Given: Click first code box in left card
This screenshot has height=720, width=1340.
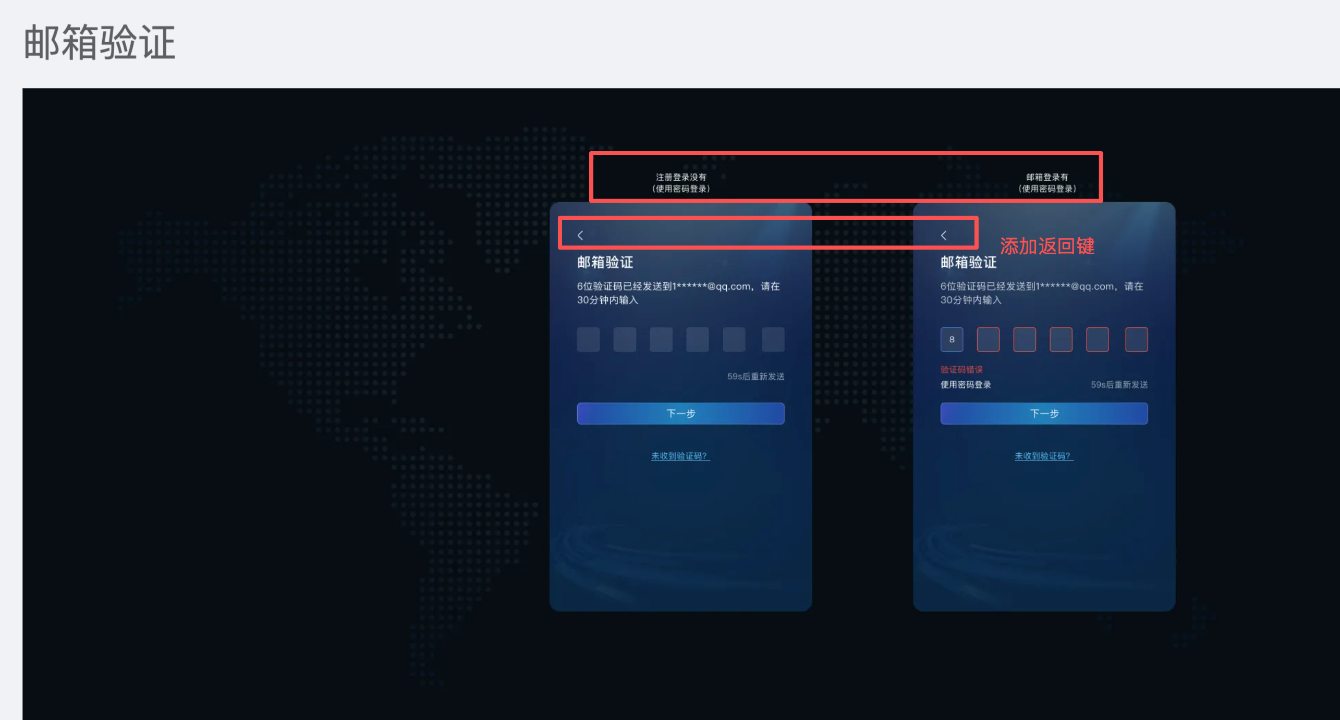Looking at the screenshot, I should click(x=588, y=340).
